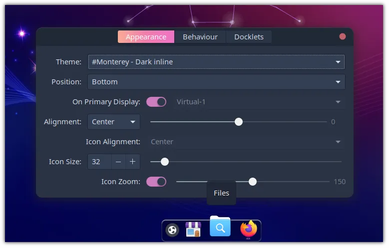The width and height of the screenshot is (389, 248).
Task: Decrease icon size with minus button
Action: [x=118, y=162]
